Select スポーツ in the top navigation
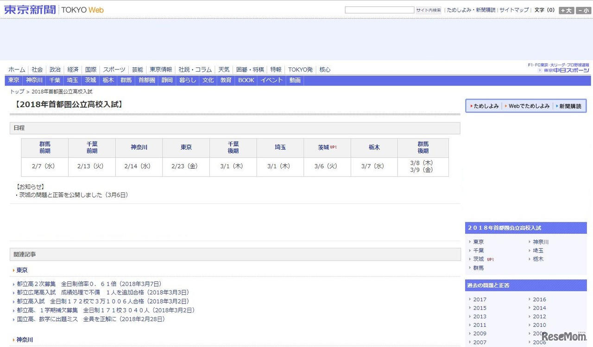 pyautogui.click(x=114, y=70)
